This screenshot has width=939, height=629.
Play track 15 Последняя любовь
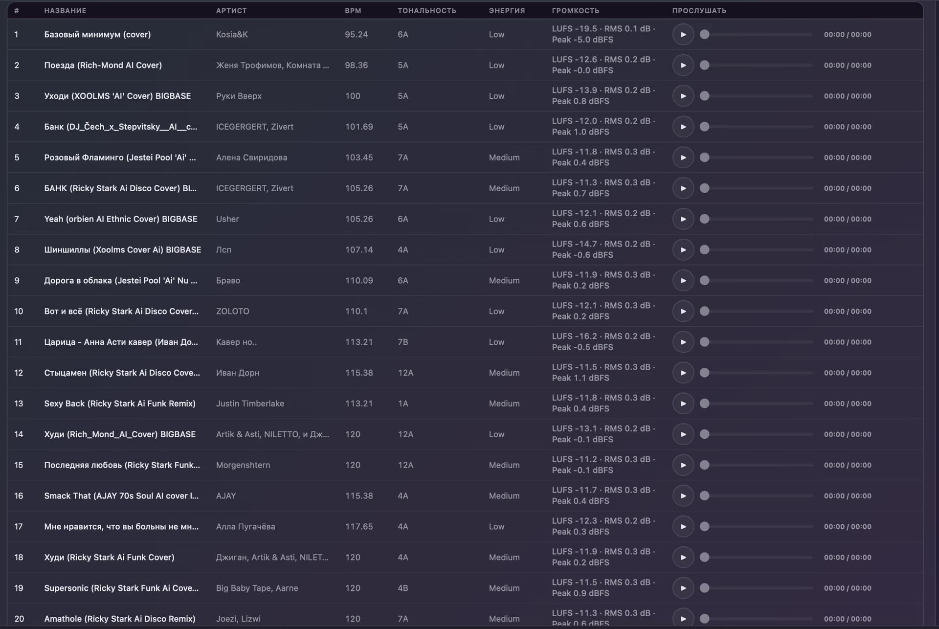[683, 465]
